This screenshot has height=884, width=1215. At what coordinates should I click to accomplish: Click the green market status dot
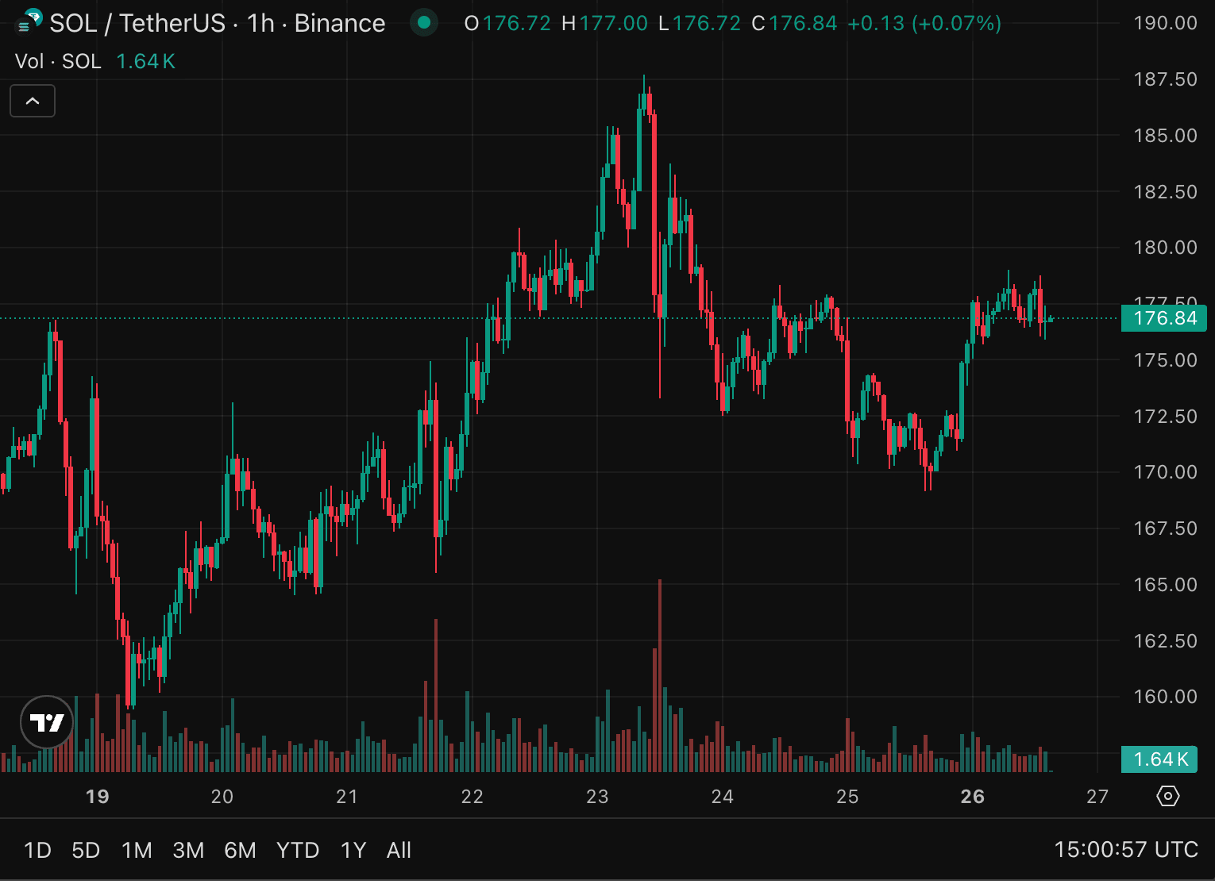coord(424,23)
